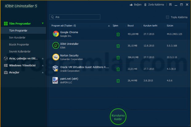Open Büyük Programlar list
The image size is (191, 127).
coord(19,45)
